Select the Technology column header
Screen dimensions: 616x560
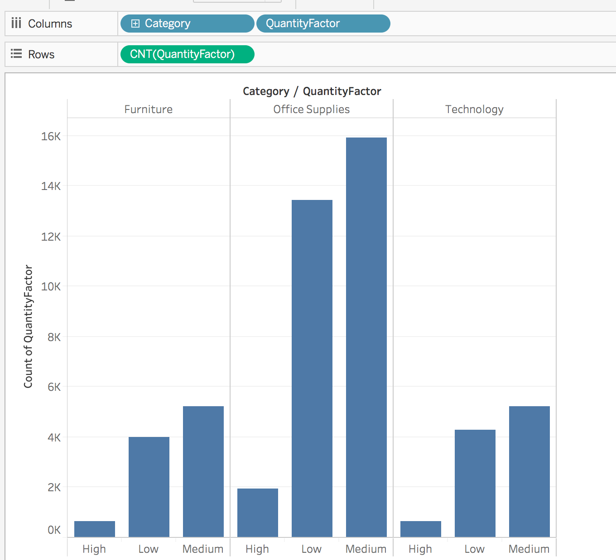[474, 109]
